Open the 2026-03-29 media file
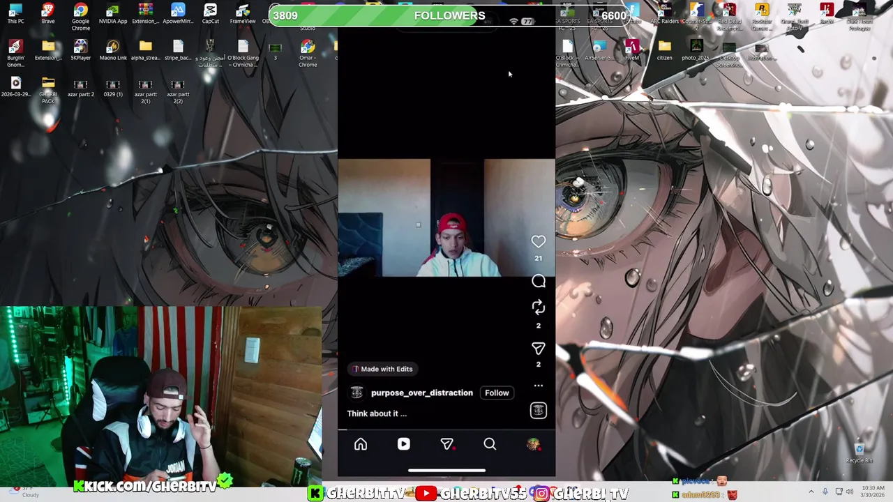Image resolution: width=893 pixels, height=502 pixels. (15, 87)
